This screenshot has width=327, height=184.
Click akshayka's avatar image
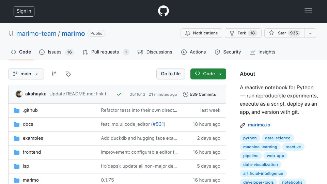click(19, 94)
